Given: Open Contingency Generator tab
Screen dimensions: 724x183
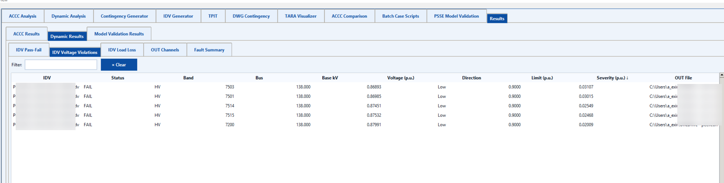Looking at the screenshot, I should click(124, 16).
